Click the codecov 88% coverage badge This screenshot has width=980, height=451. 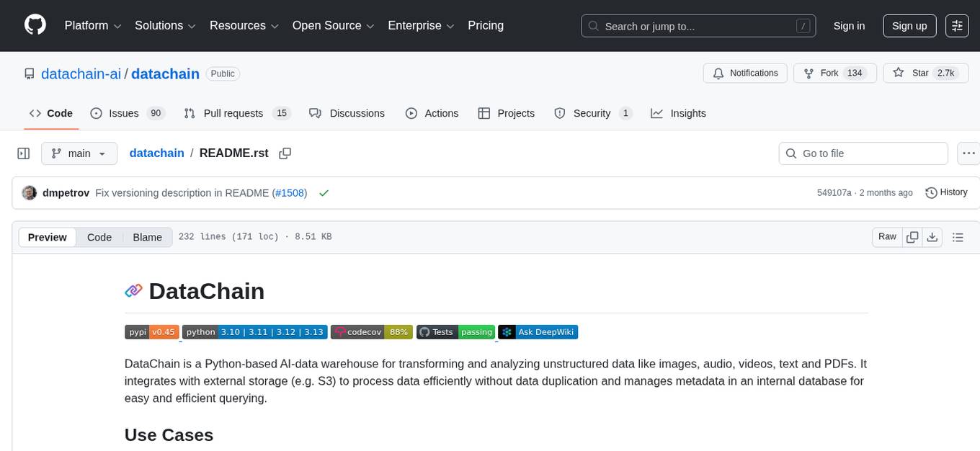coord(371,332)
